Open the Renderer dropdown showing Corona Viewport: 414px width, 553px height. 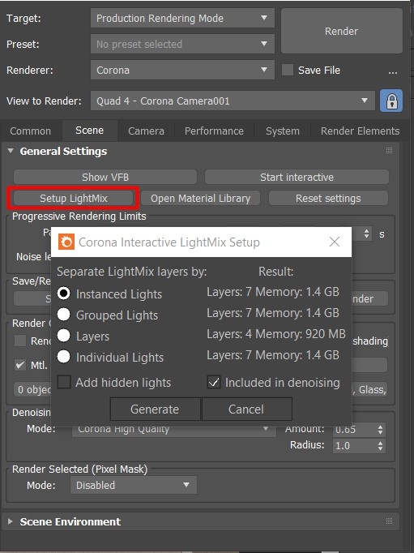click(x=182, y=70)
